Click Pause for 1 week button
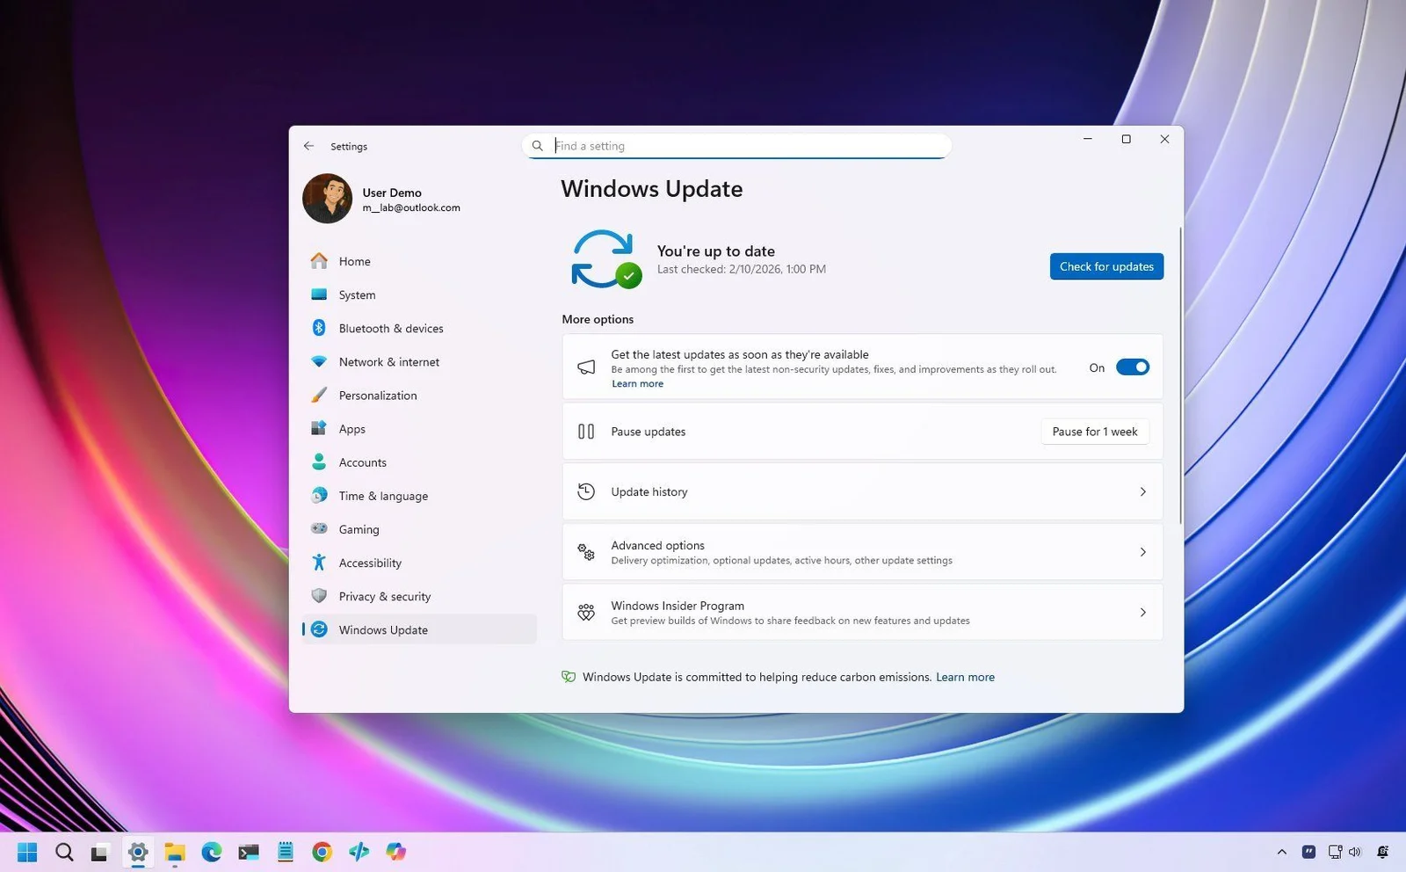The height and width of the screenshot is (872, 1406). [x=1095, y=432]
